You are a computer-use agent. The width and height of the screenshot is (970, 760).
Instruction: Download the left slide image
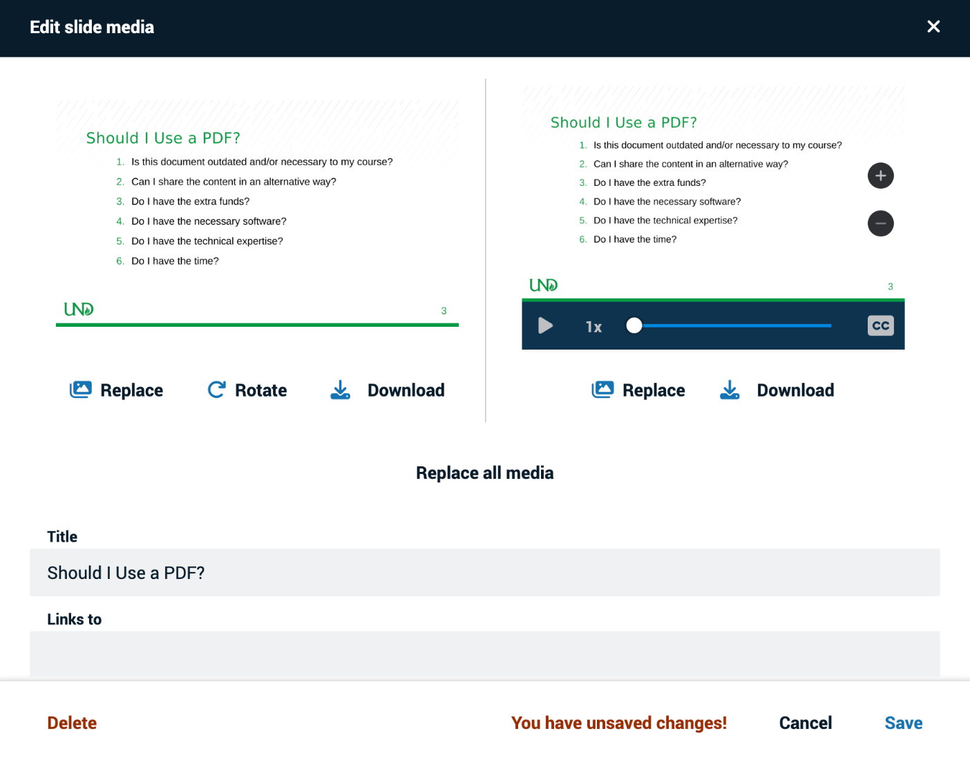click(387, 390)
